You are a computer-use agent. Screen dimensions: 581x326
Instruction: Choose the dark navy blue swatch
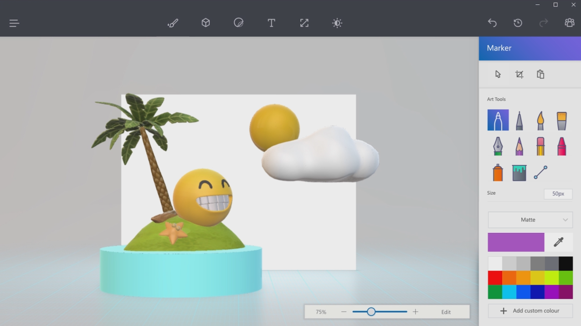537,292
